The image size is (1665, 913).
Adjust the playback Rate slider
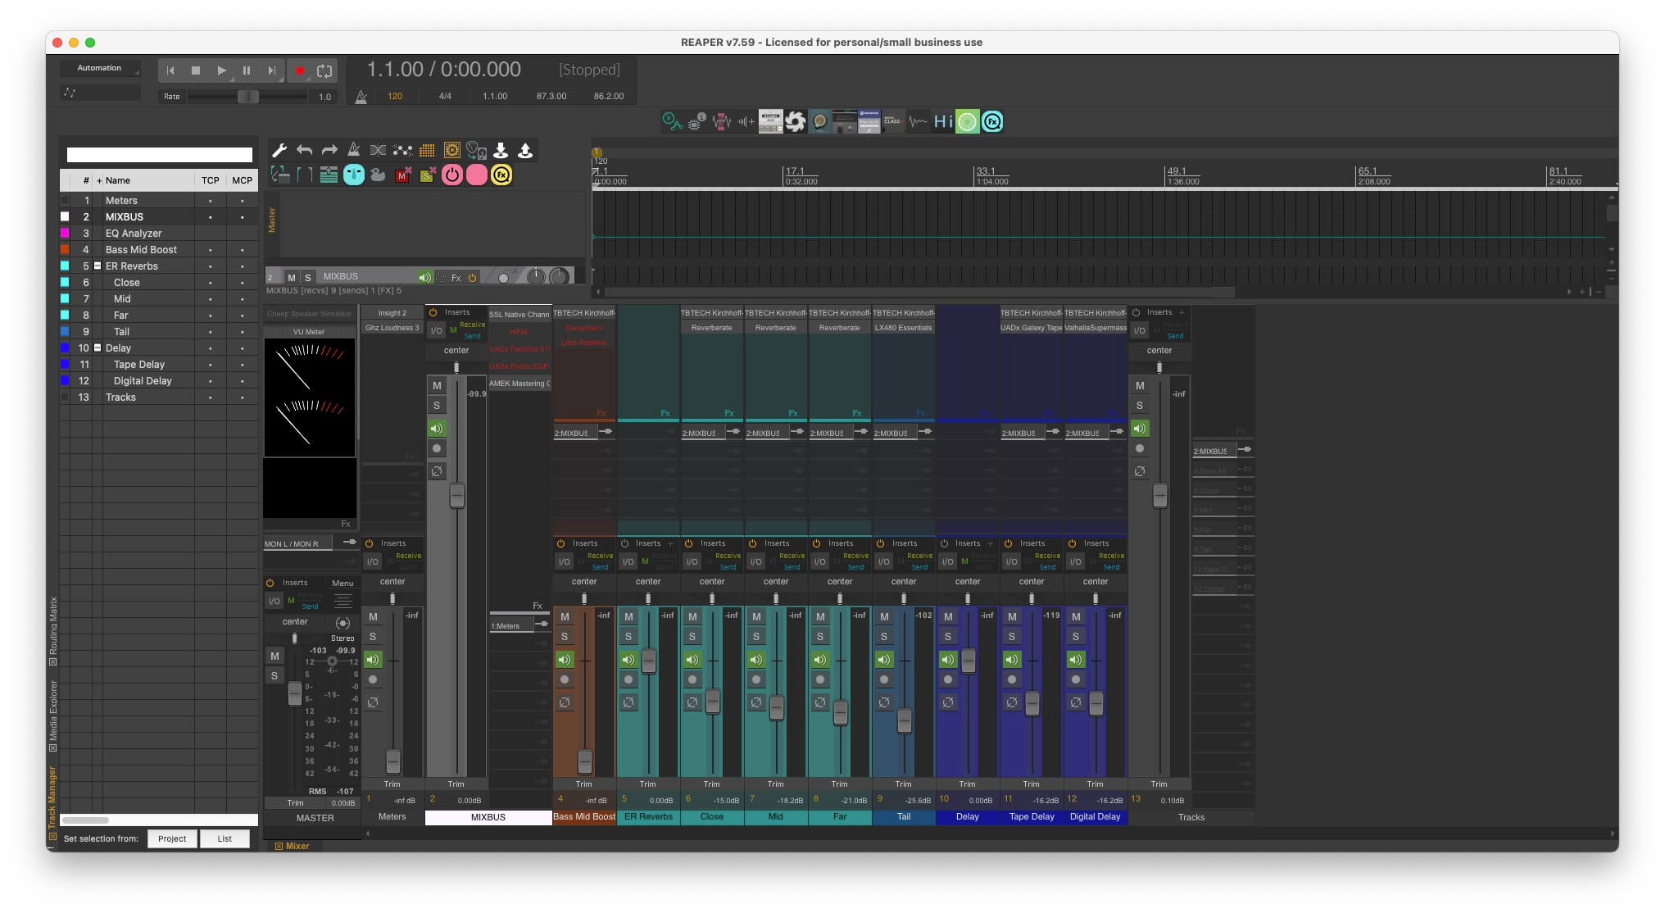coord(247,97)
